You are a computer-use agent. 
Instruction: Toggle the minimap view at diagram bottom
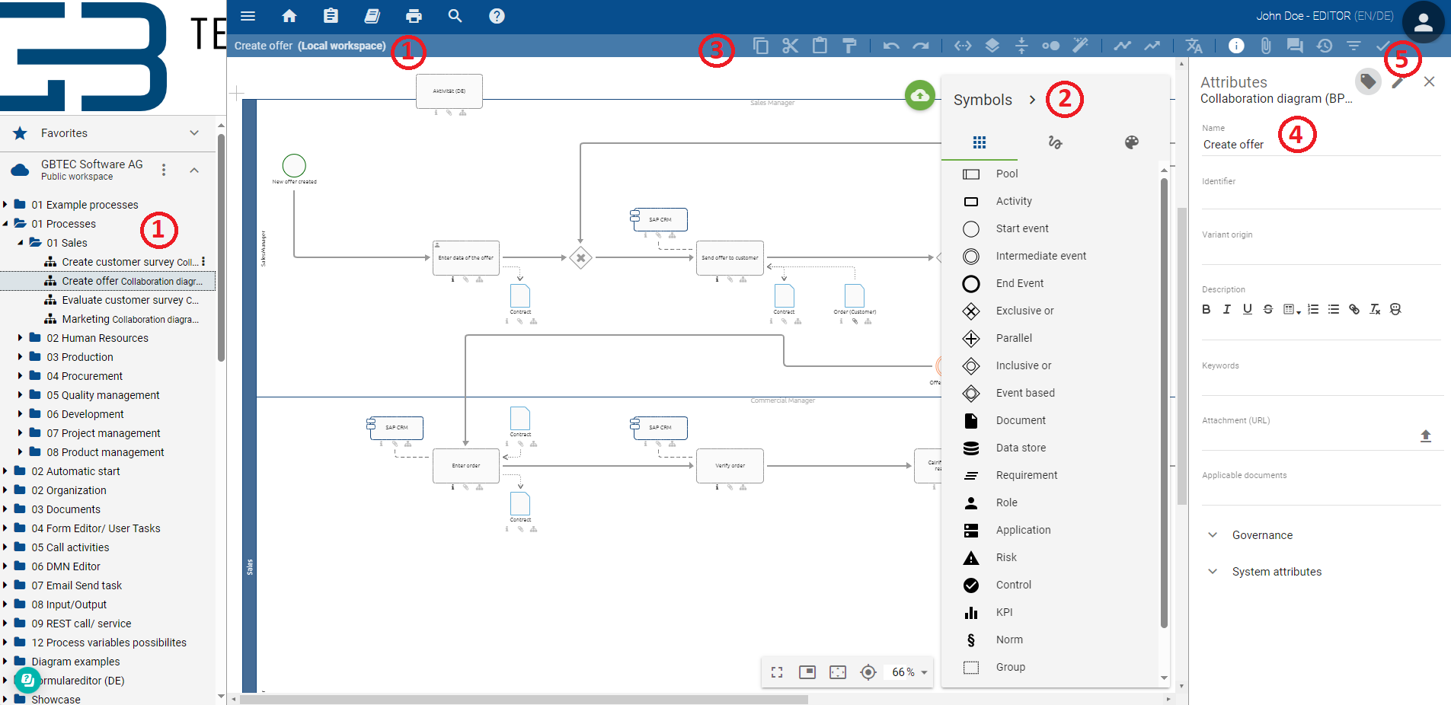(x=807, y=672)
